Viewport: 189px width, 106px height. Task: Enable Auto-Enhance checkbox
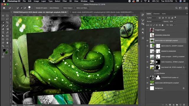(48, 8)
